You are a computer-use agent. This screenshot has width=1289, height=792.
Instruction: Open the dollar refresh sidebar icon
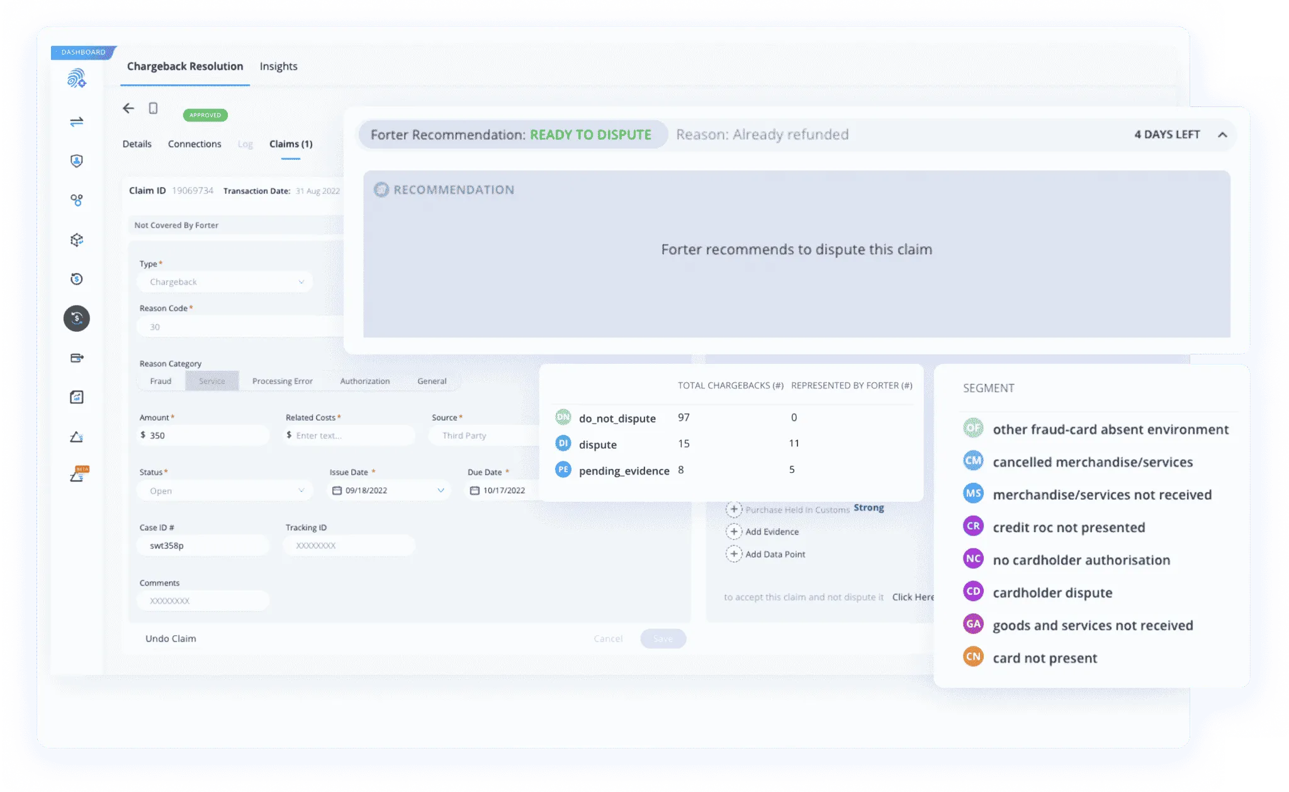[x=77, y=279]
